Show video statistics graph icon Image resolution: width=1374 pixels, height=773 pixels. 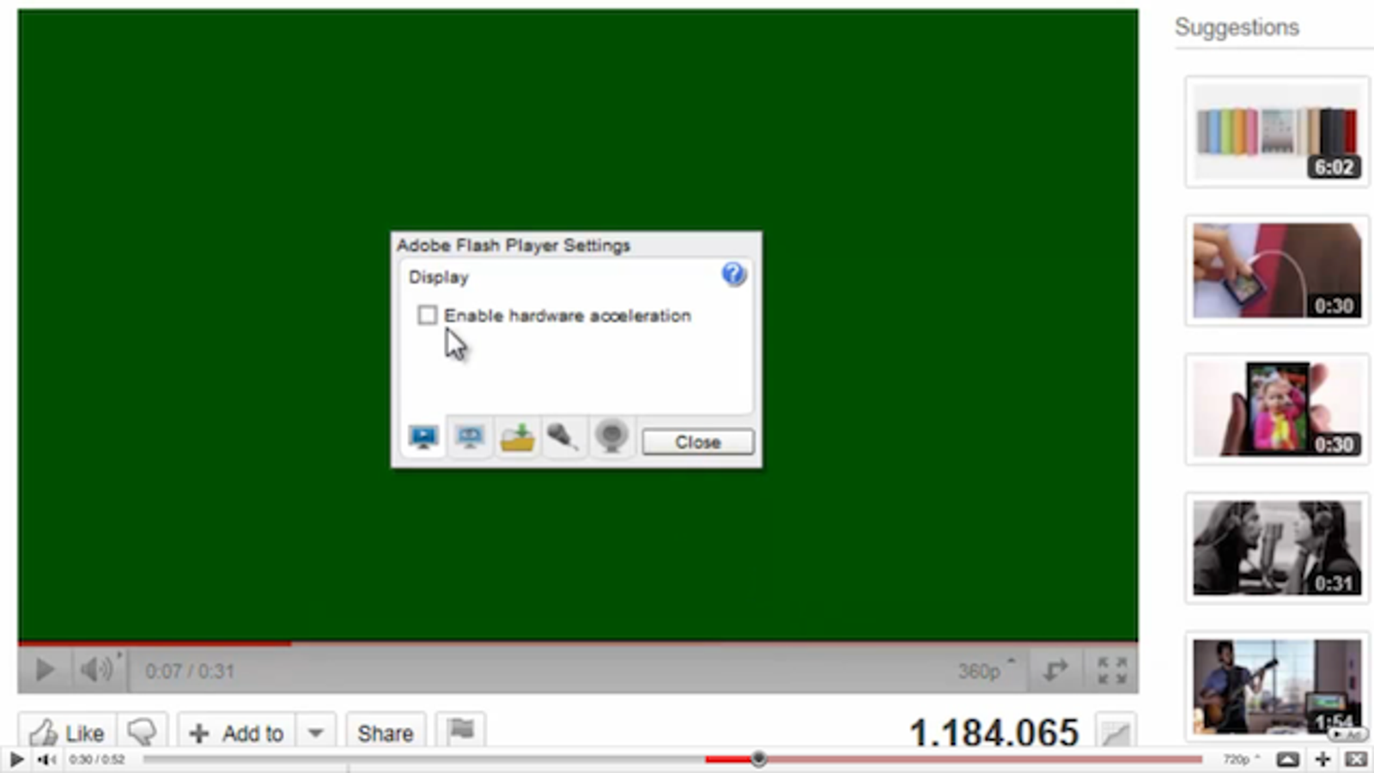pyautogui.click(x=1116, y=733)
